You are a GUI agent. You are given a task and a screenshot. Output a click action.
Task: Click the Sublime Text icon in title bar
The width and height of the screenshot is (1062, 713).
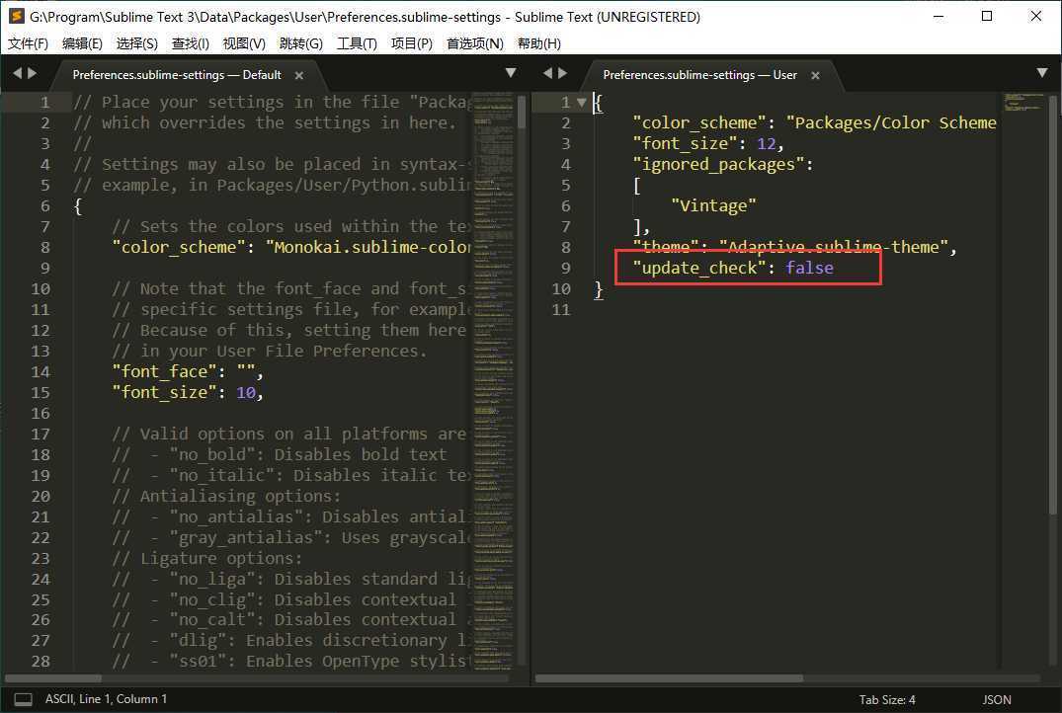coord(17,16)
